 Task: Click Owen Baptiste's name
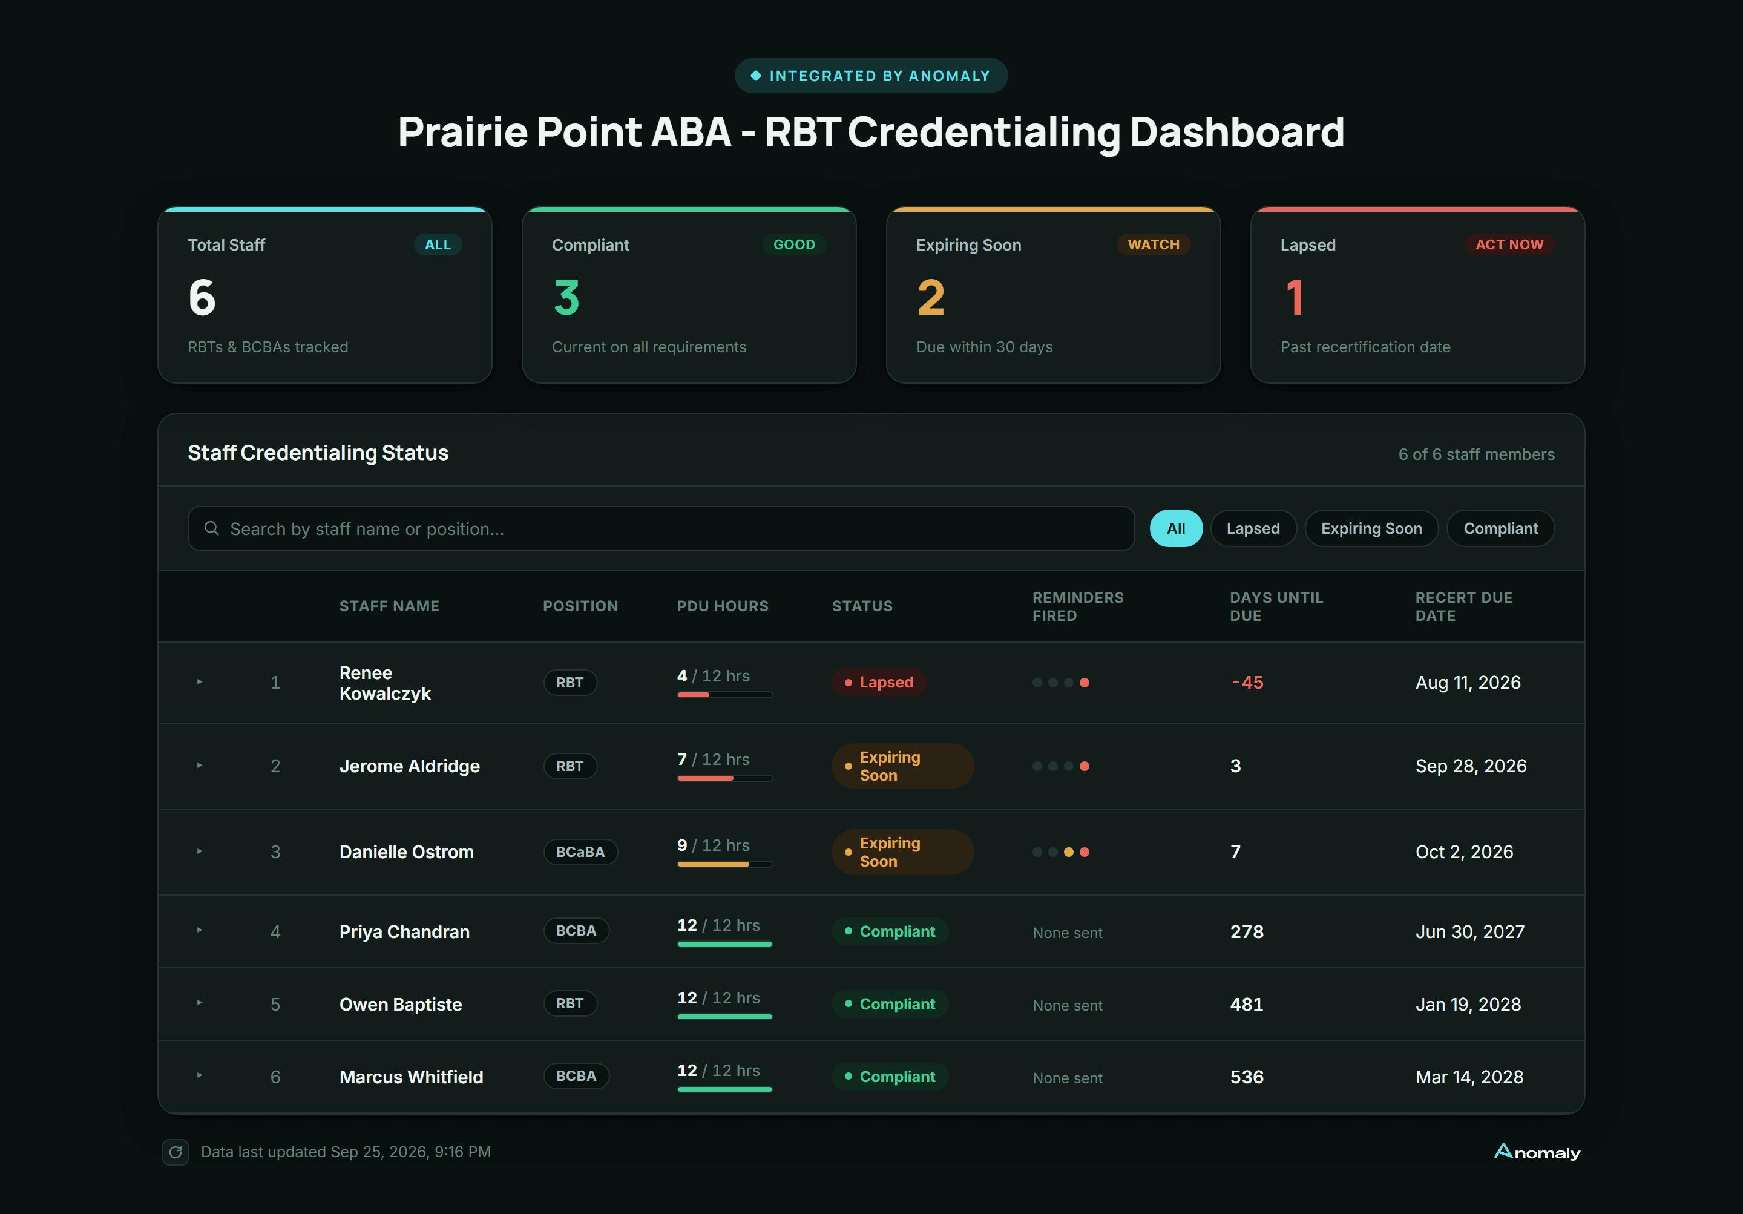point(401,1003)
